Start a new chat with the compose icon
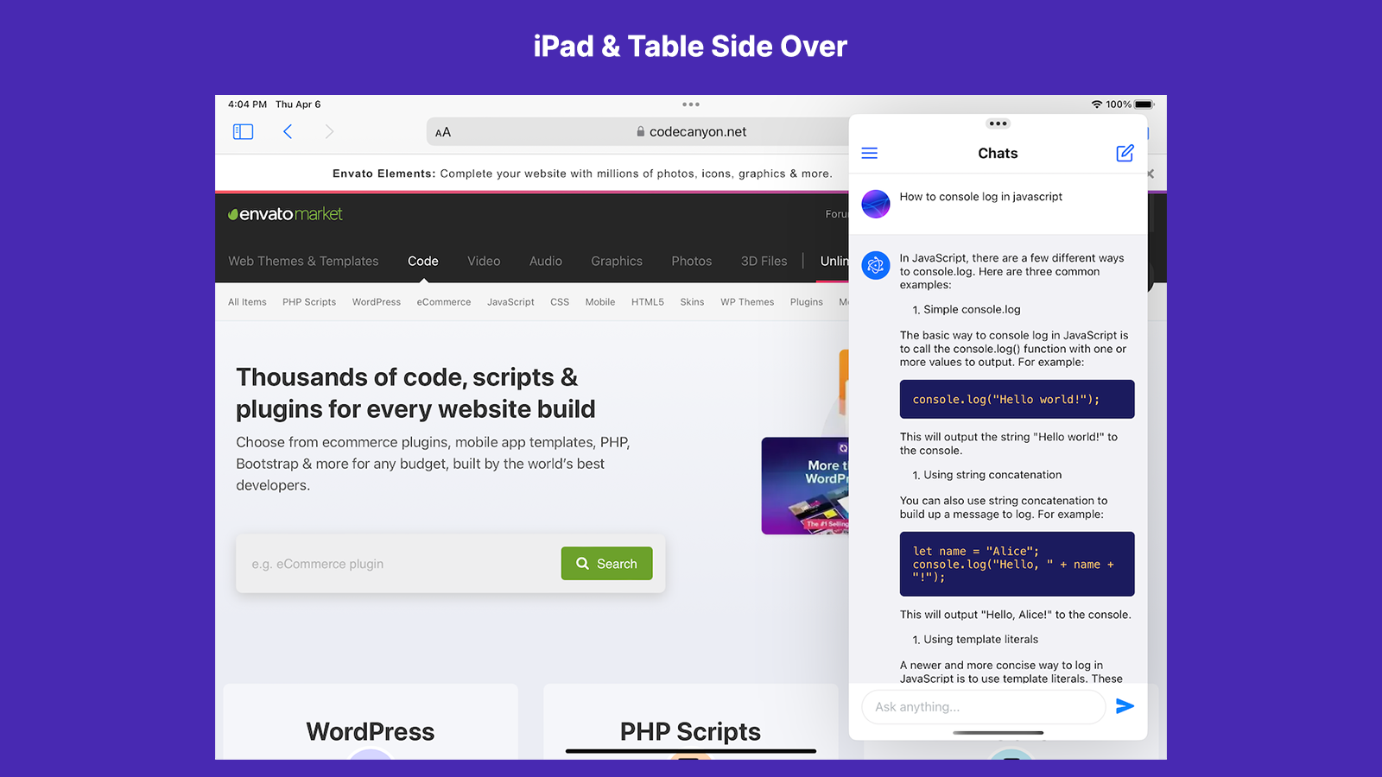 tap(1125, 153)
